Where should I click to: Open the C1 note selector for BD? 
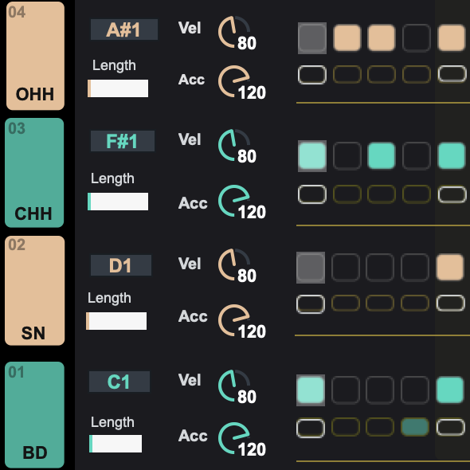click(119, 382)
